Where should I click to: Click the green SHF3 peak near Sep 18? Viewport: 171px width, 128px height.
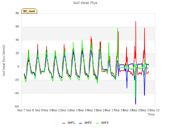(118, 28)
